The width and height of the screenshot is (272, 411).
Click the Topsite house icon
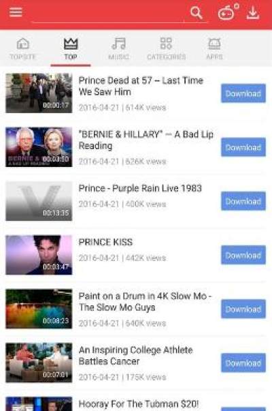(23, 44)
